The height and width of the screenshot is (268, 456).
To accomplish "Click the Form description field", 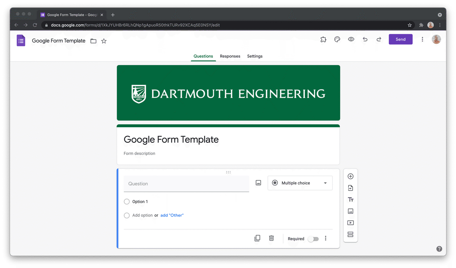I will tap(139, 153).
